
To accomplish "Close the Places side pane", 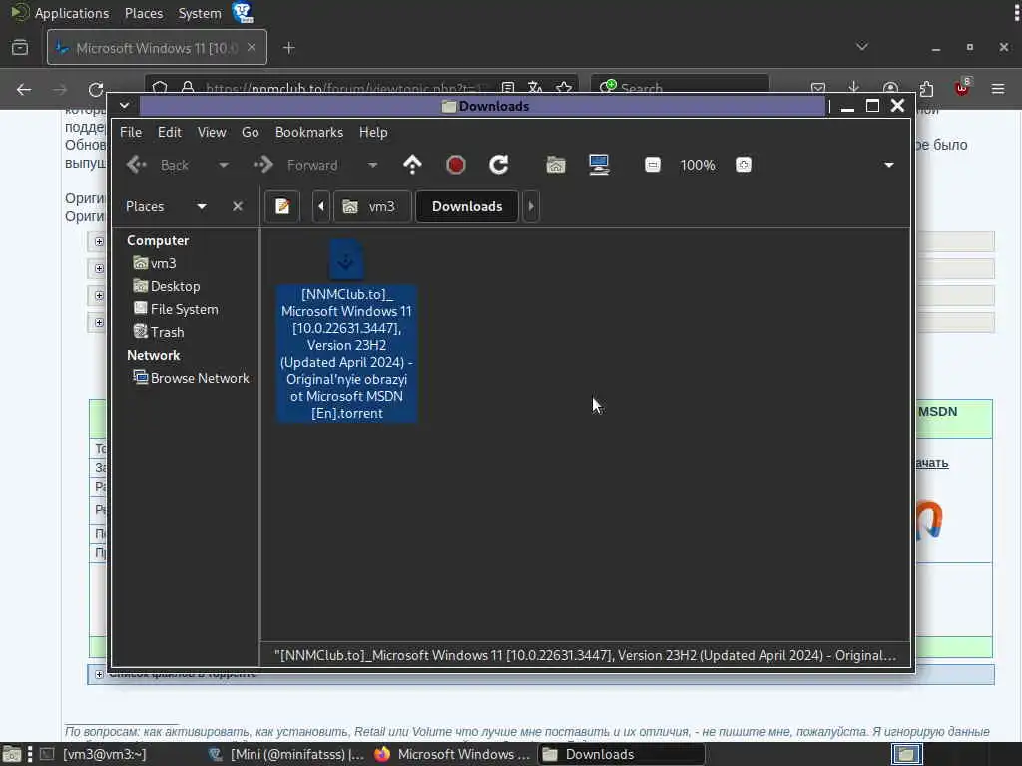I will [x=238, y=206].
